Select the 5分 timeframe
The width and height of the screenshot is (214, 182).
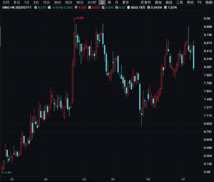tap(36, 2)
